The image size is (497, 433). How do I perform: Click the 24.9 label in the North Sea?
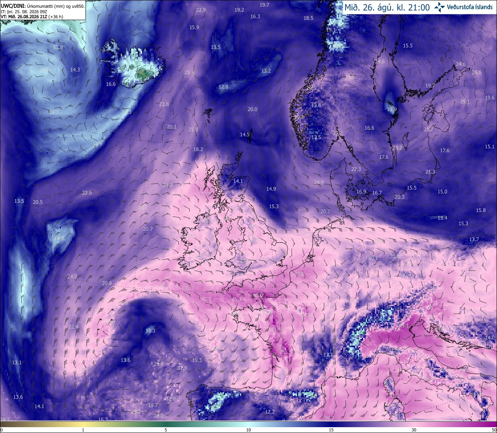coord(319,182)
